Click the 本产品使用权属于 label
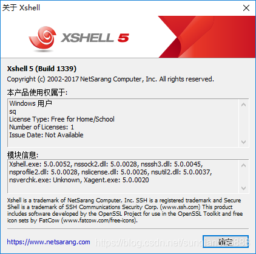Screen dimensions: 256x254 click(37, 92)
